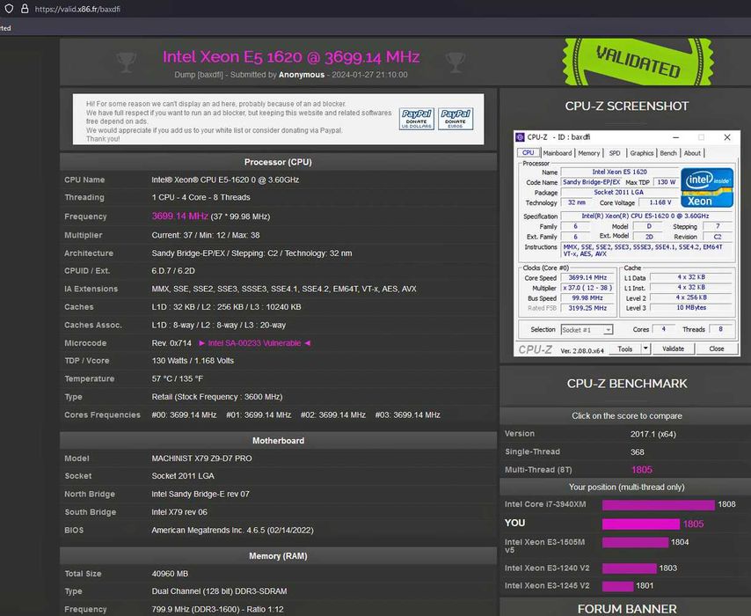
Task: Click the Core Voltage 1.168 V field
Action: 660,202
